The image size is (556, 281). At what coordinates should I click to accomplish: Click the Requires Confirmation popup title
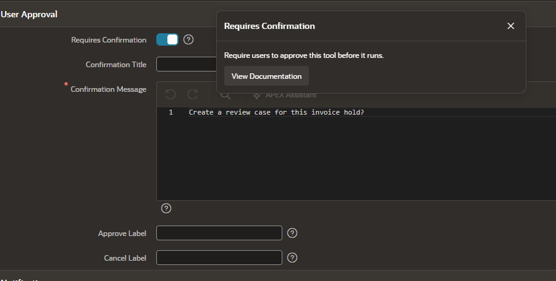click(269, 26)
